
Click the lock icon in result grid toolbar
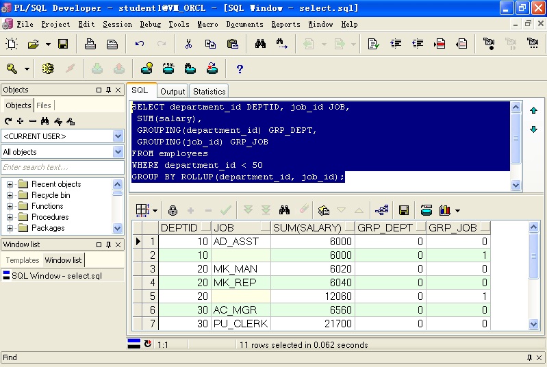point(173,210)
